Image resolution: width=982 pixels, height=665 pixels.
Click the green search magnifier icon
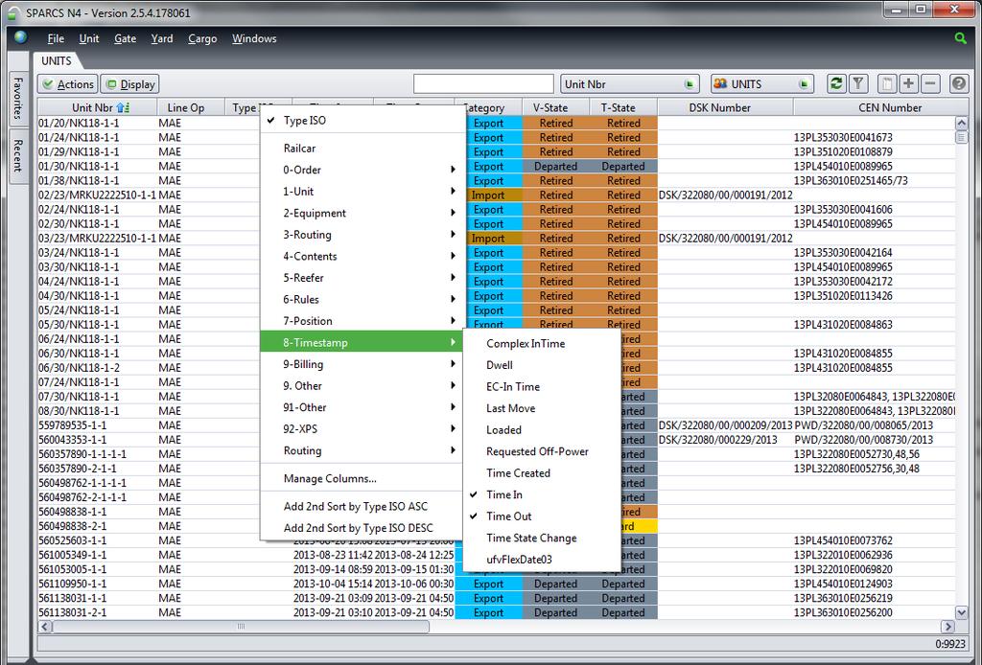tap(960, 38)
